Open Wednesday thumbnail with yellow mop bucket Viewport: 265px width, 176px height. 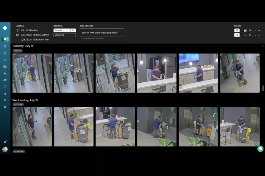point(198,127)
